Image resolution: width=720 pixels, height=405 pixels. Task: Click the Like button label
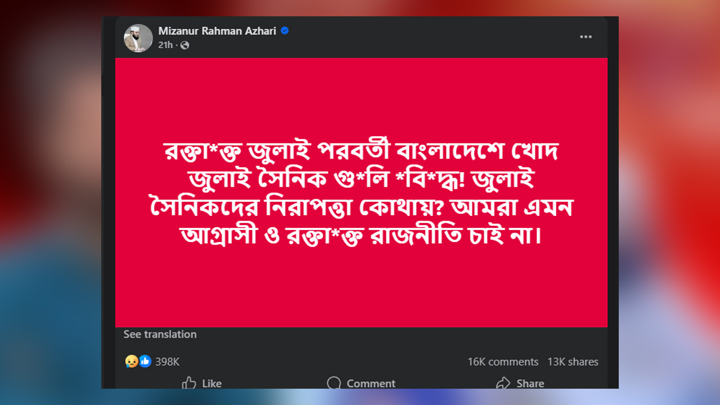(211, 384)
